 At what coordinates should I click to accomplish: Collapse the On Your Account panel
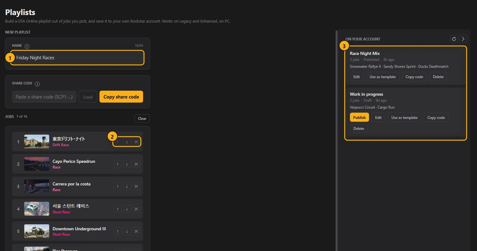coord(463,39)
